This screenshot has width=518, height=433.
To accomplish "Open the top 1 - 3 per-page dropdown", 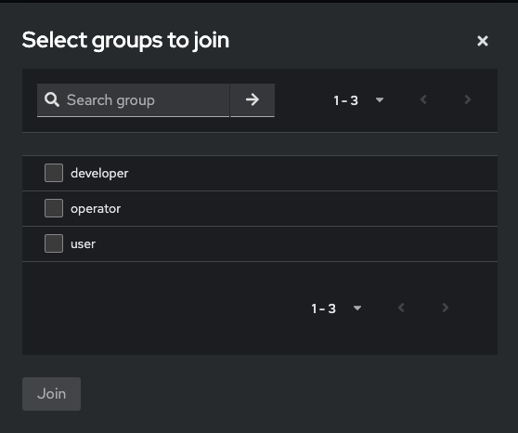I will click(358, 100).
